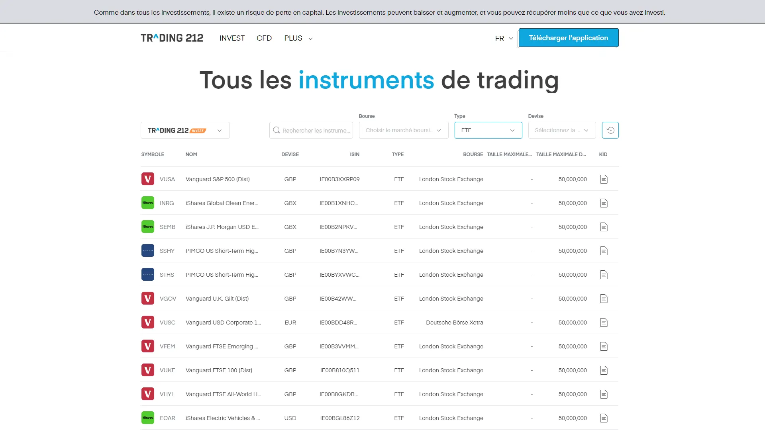Reset filters with the circular arrow icon
Viewport: 765px width, 430px height.
coord(610,130)
